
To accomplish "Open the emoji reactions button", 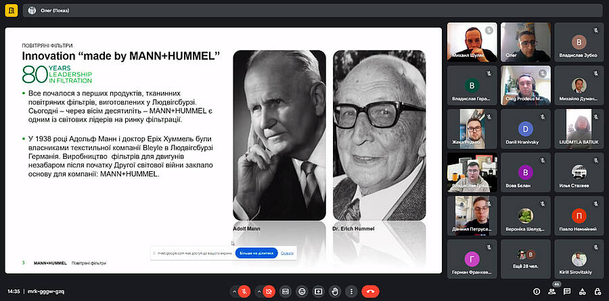I will (302, 292).
